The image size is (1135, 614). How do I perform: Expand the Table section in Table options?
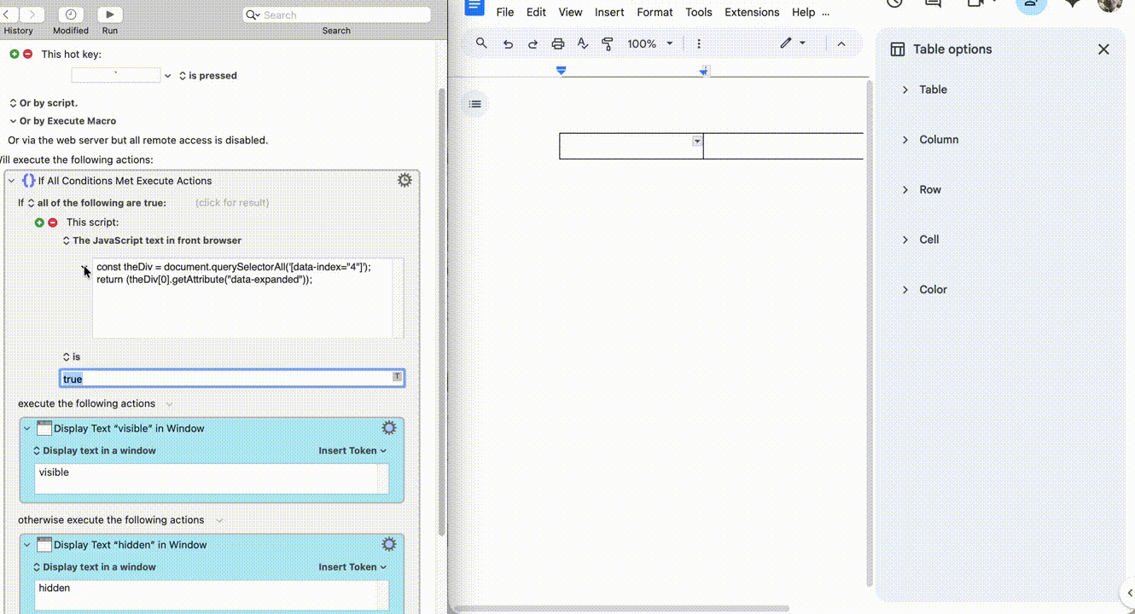[x=933, y=90]
